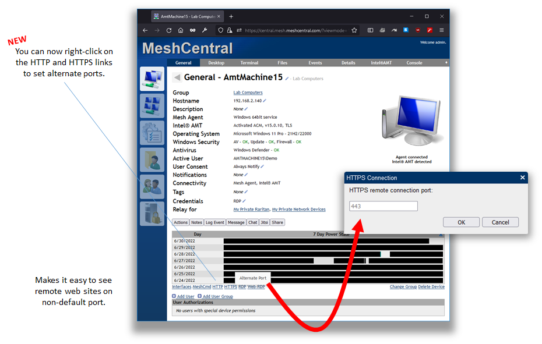
Task: Click the Message button
Action: (x=236, y=222)
